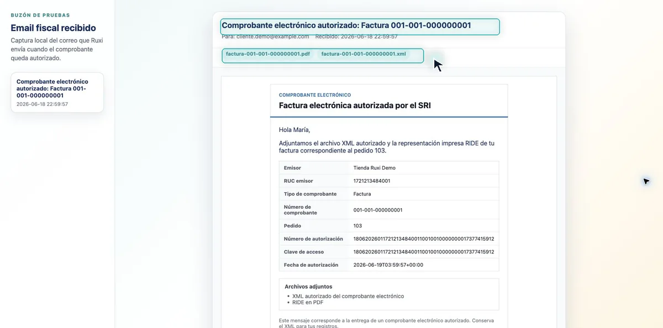Click the 'Fecha de autorización' label
This screenshot has height=328, width=663.
311,265
